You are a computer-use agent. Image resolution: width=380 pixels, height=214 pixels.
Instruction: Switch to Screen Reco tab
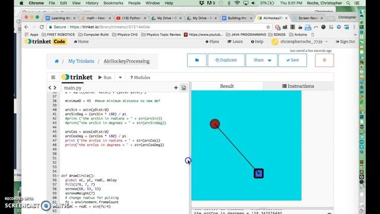(308, 18)
